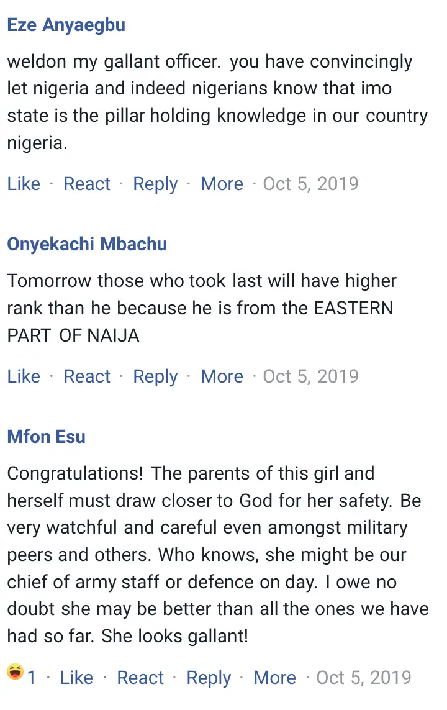Open Eze Anyaegbu's profile
This screenshot has height=710, width=447.
pos(66,25)
